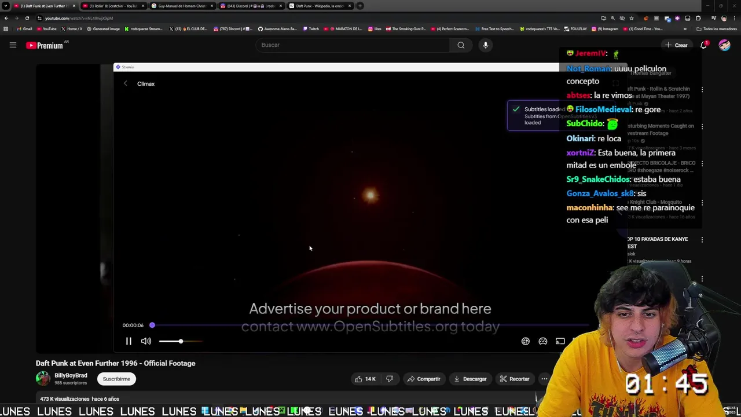Share video with Compartir button
The width and height of the screenshot is (741, 417).
point(424,379)
